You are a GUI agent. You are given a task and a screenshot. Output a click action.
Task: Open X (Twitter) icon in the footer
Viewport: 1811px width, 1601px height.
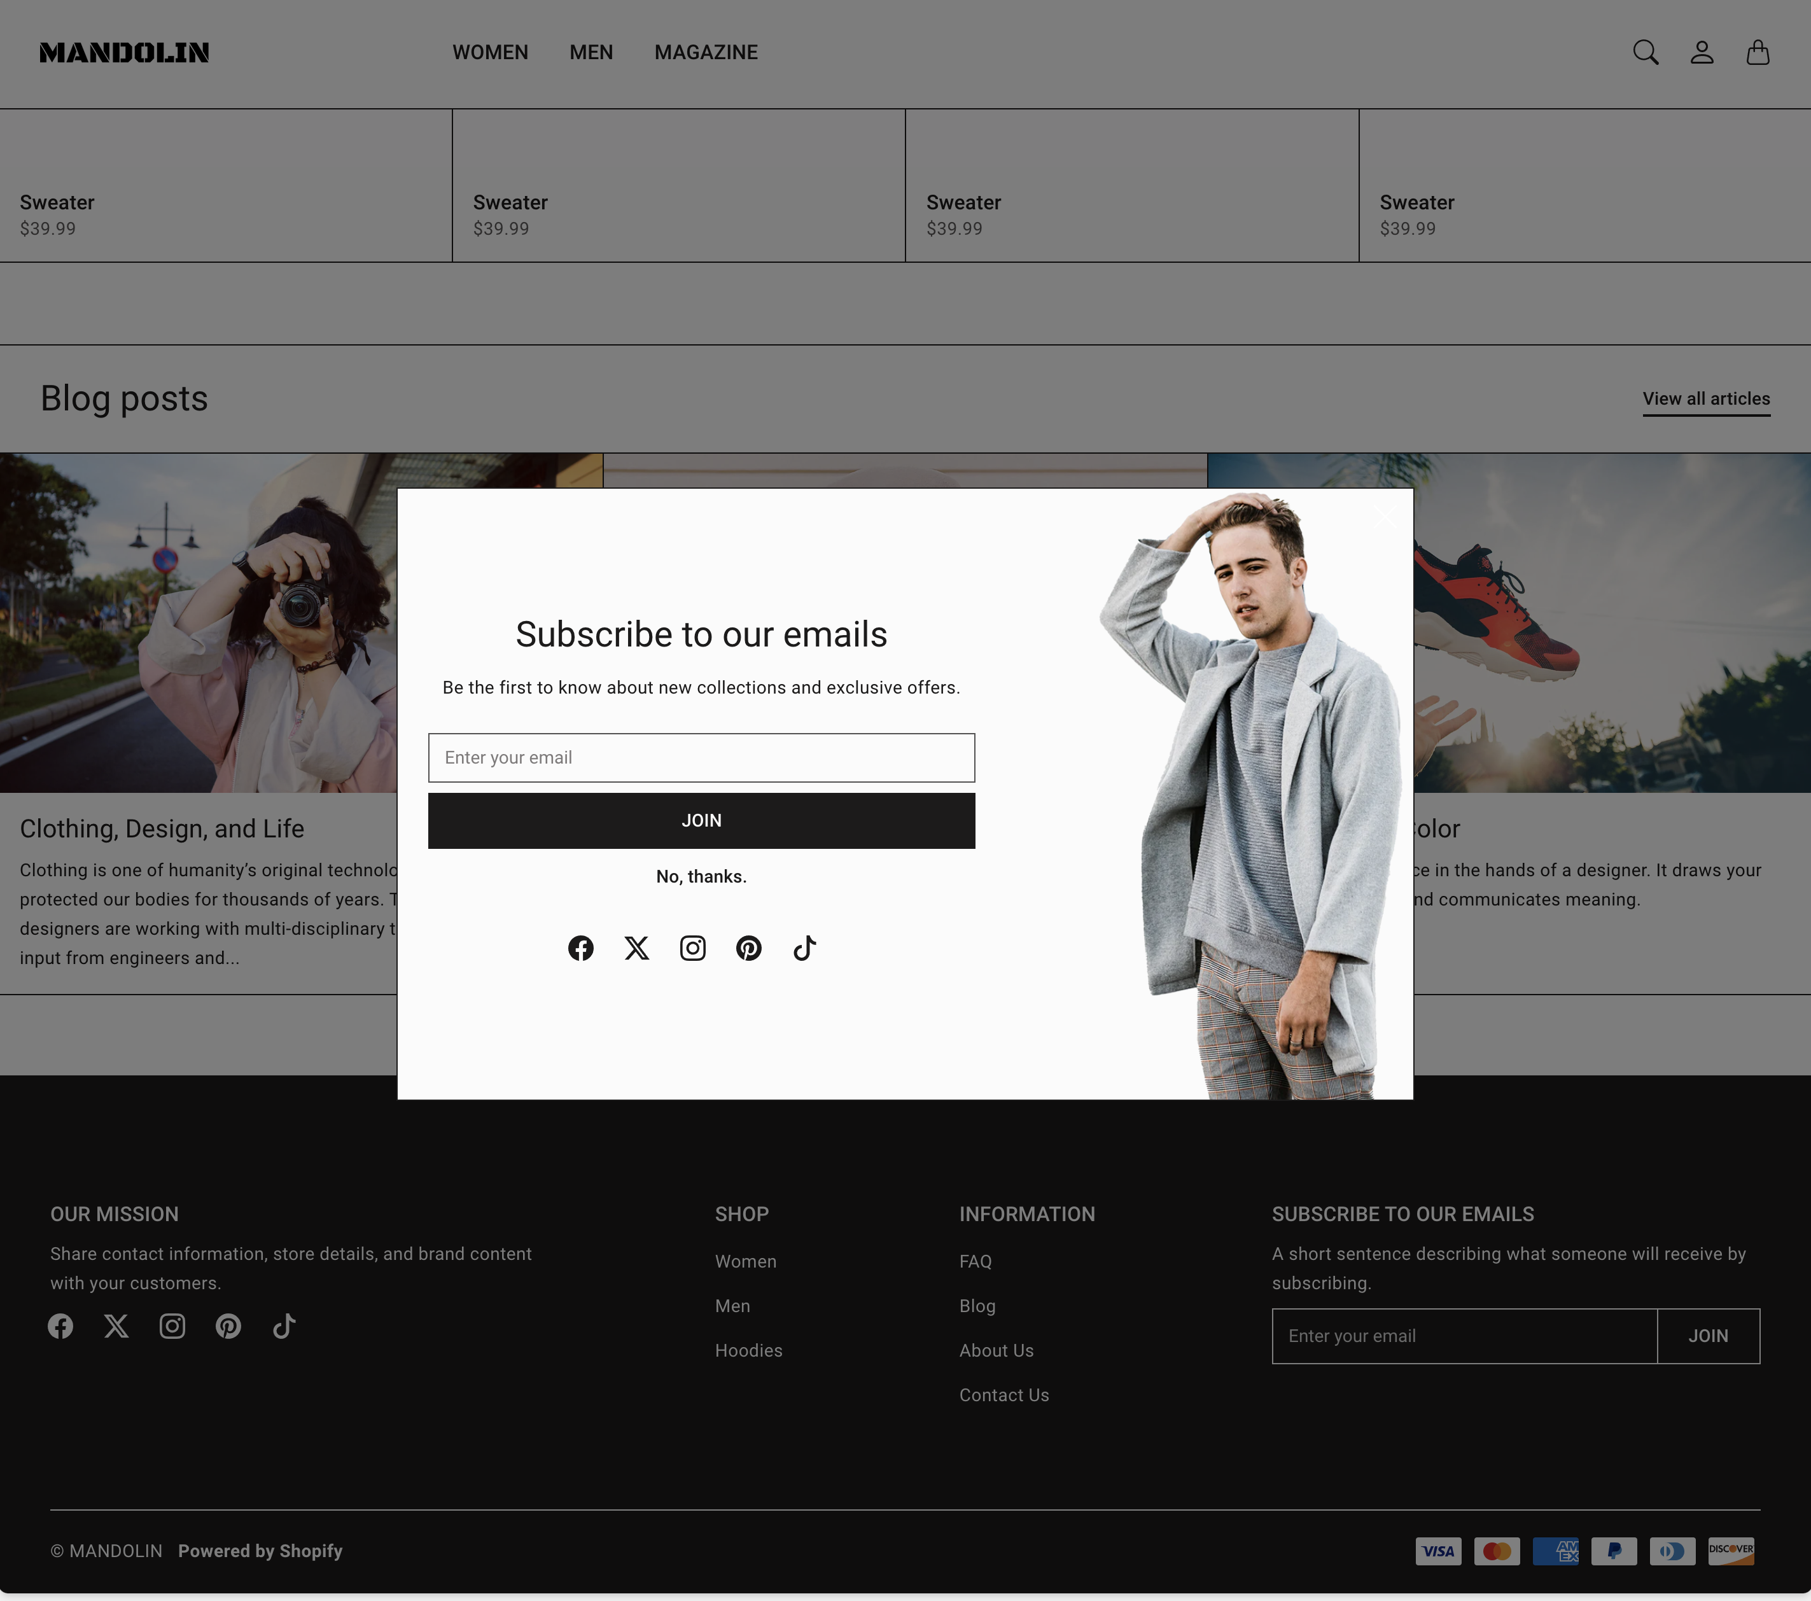116,1326
